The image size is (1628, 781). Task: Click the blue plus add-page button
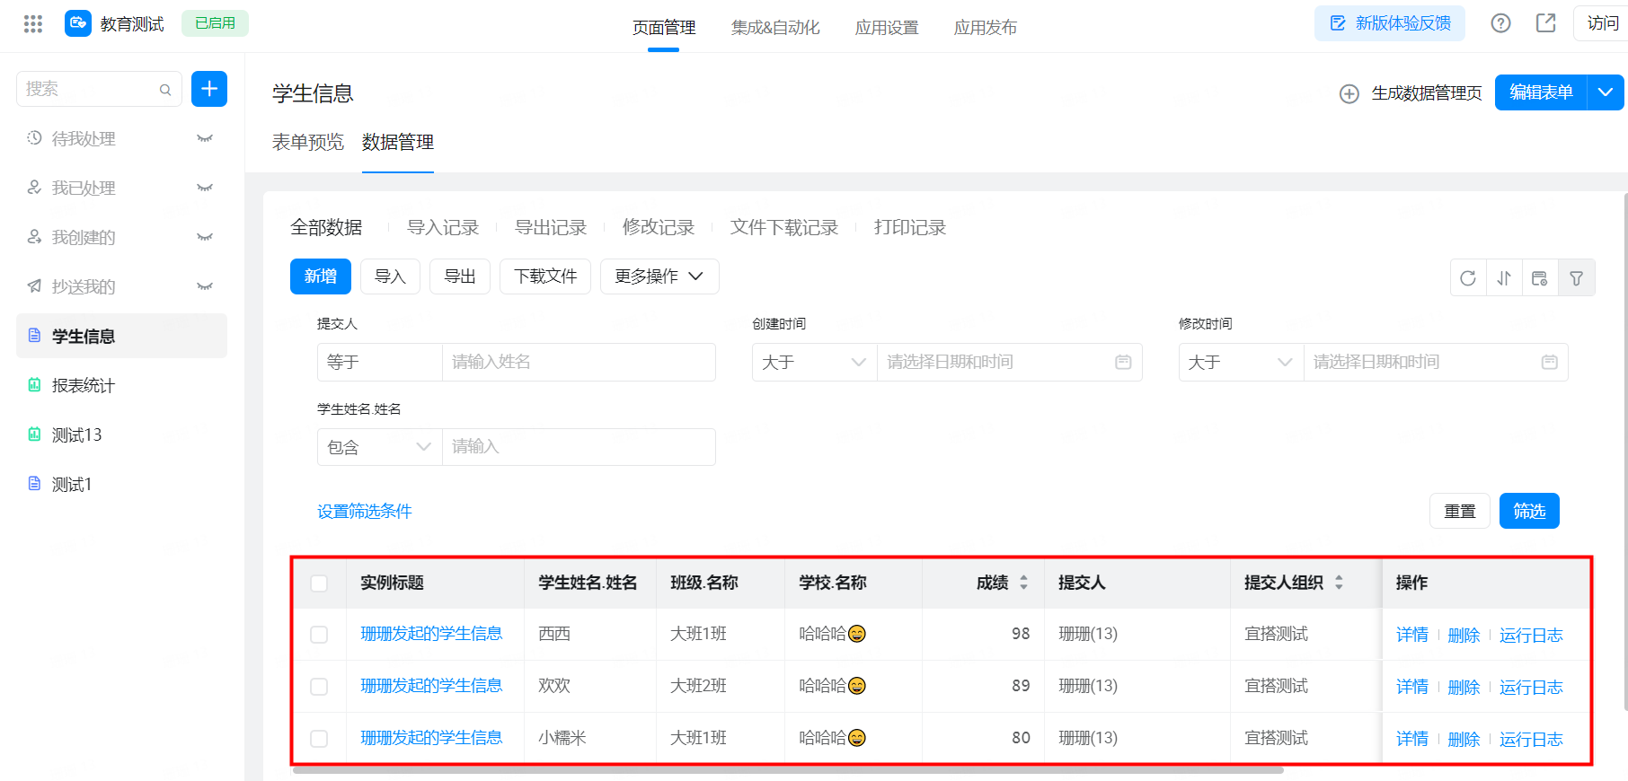click(x=209, y=89)
